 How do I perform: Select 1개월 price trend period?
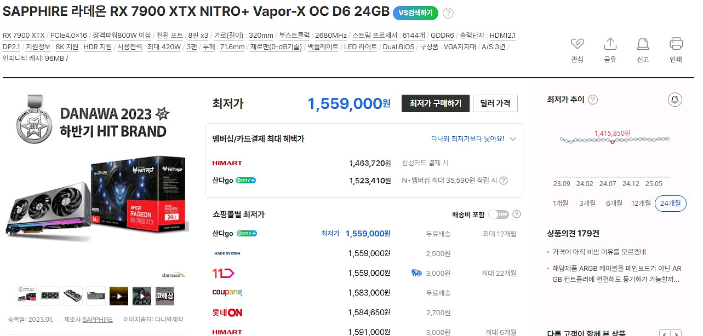click(x=561, y=204)
